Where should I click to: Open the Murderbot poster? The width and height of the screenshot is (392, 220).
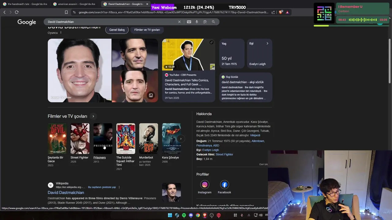click(149, 138)
